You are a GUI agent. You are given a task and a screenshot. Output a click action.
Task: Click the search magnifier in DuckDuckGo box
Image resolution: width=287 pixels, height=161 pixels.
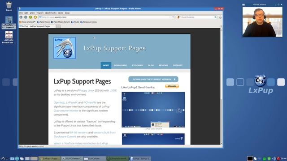click(215, 17)
